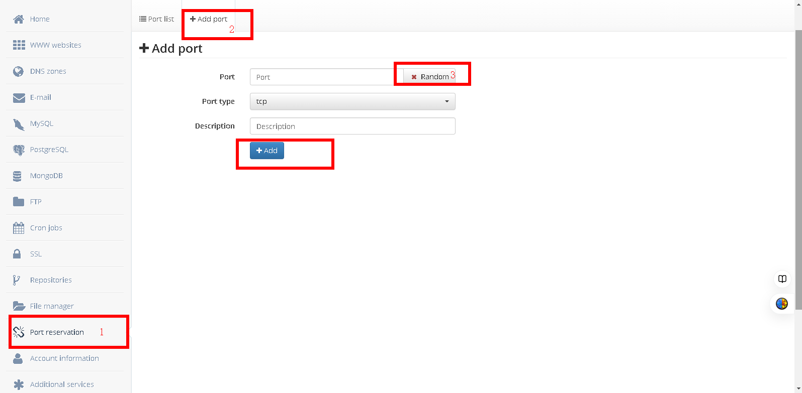The image size is (802, 393).
Task: Click the Home house icon
Action: coord(19,19)
